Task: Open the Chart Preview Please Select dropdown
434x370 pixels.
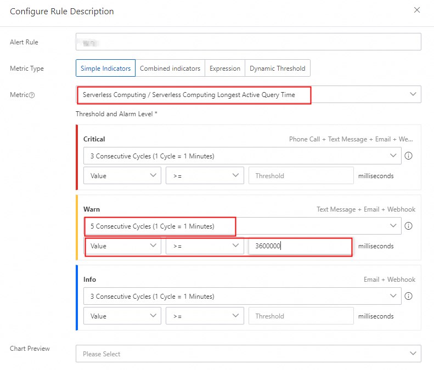Action: point(249,354)
